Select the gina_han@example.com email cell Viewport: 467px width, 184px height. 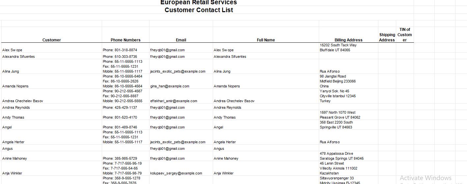click(170, 86)
